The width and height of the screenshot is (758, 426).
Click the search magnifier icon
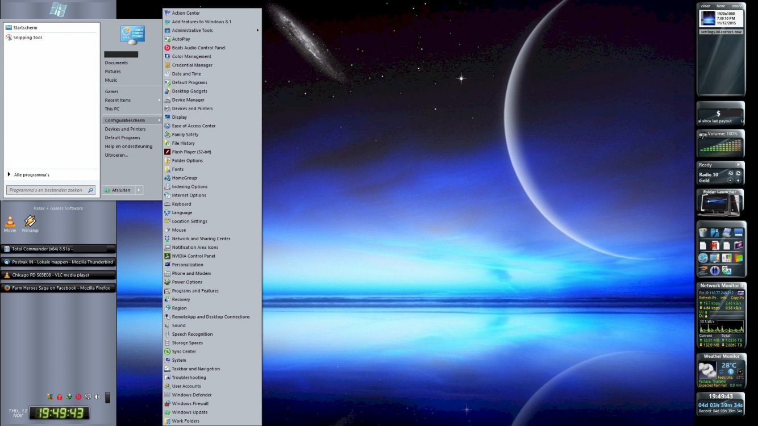(x=90, y=190)
